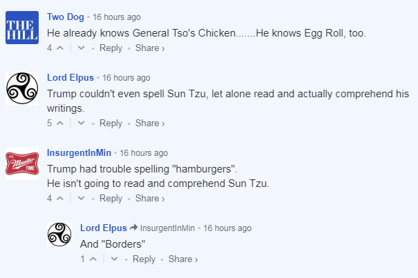Go to parent comment author InsurgentInMin in reply
Image resolution: width=418 pixels, height=278 pixels.
(167, 228)
